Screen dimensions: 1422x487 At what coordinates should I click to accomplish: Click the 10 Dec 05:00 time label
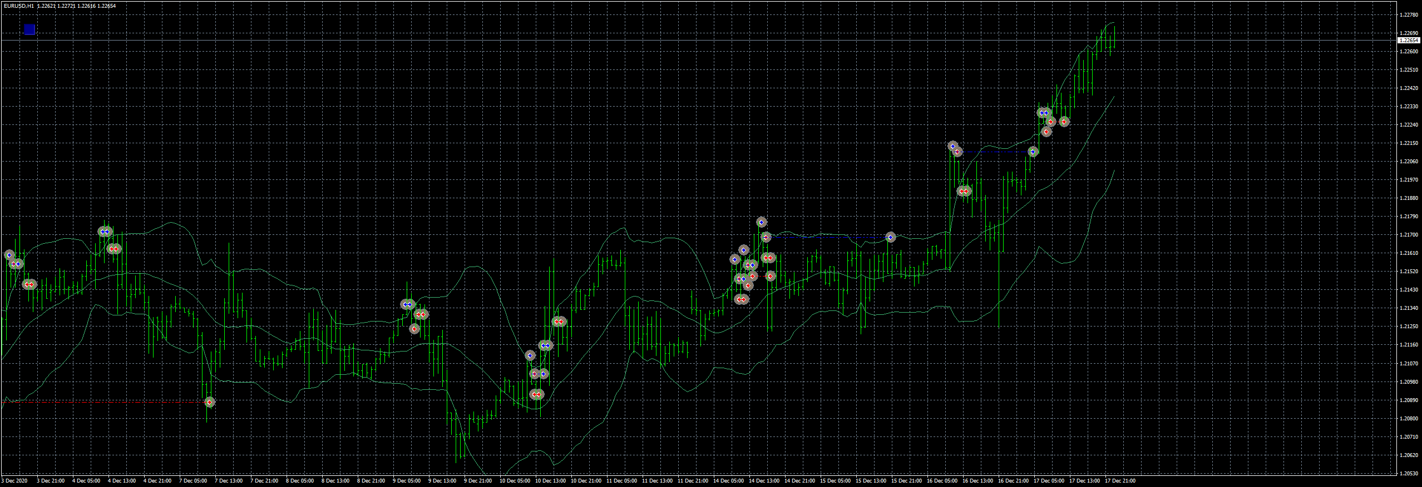tap(515, 481)
